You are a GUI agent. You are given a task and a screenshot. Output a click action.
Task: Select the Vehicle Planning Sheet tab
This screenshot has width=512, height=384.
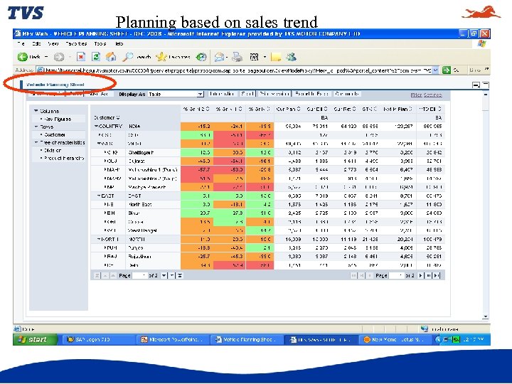(x=55, y=85)
